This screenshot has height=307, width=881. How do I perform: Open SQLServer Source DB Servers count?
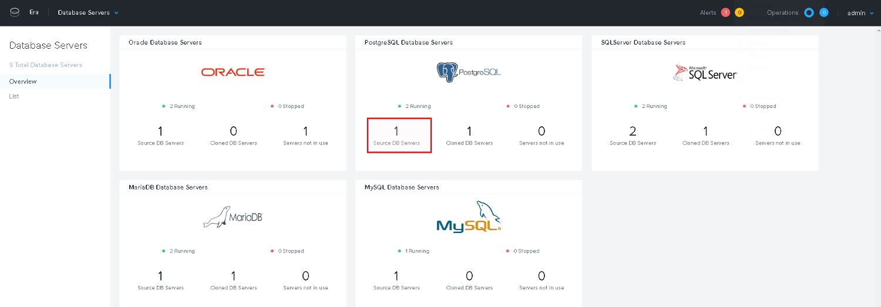click(633, 136)
